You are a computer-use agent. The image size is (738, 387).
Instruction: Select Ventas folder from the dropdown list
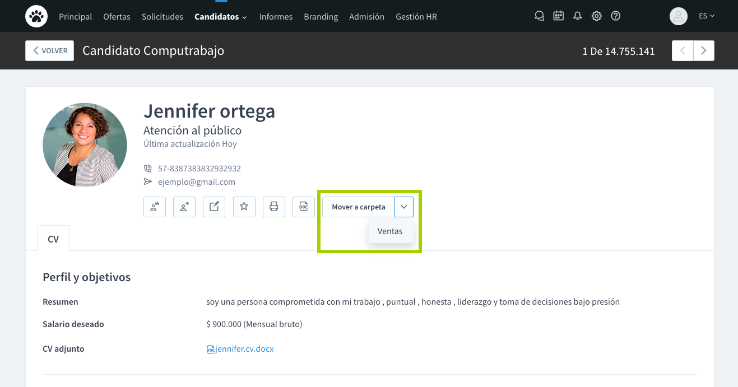pos(390,231)
